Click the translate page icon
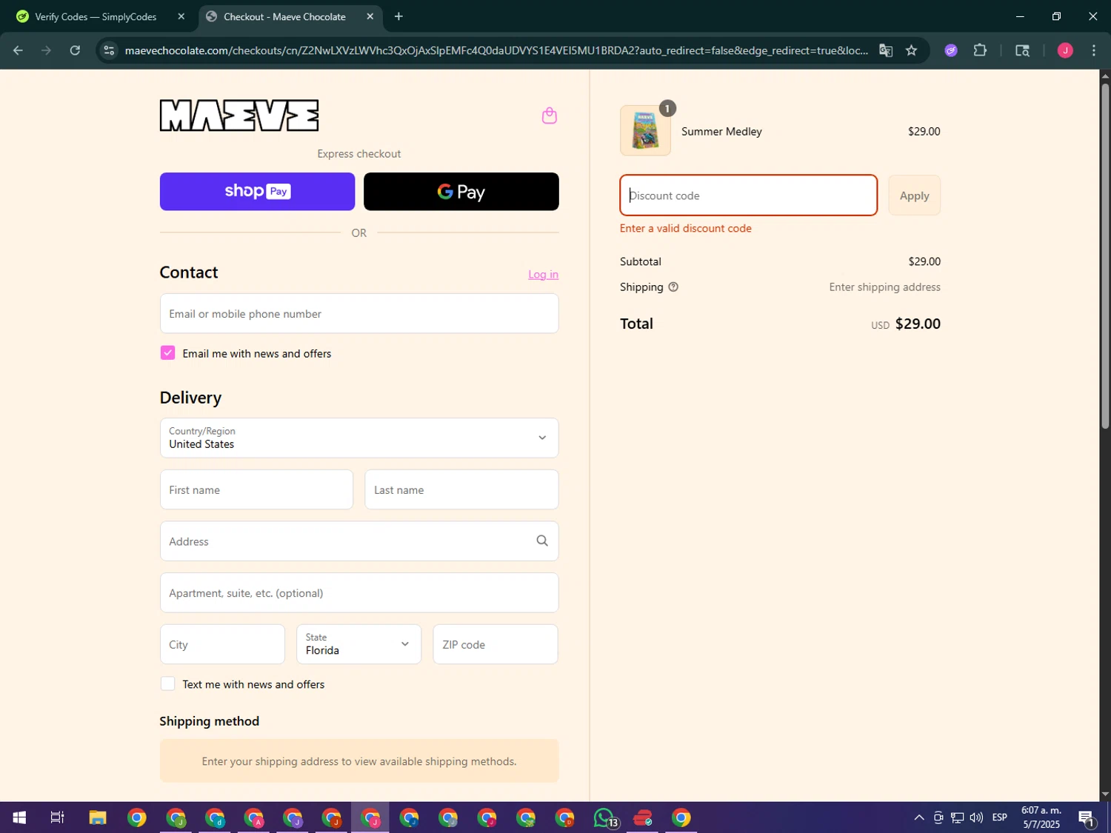1111x833 pixels. pyautogui.click(x=885, y=50)
